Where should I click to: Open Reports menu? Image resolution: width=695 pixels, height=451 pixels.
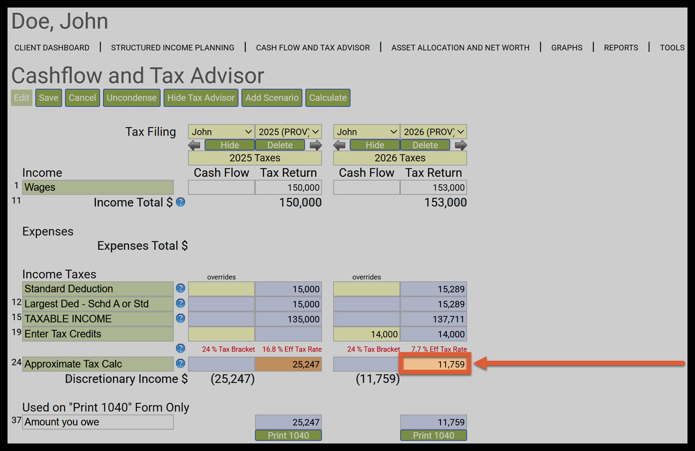621,48
